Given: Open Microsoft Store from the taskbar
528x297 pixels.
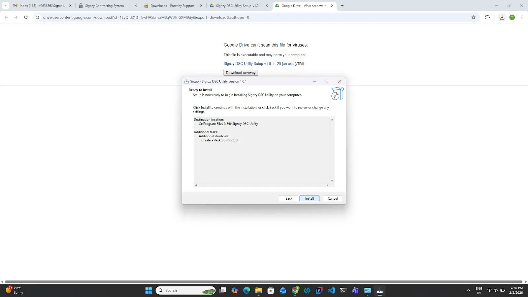Looking at the screenshot, I should [271, 290].
